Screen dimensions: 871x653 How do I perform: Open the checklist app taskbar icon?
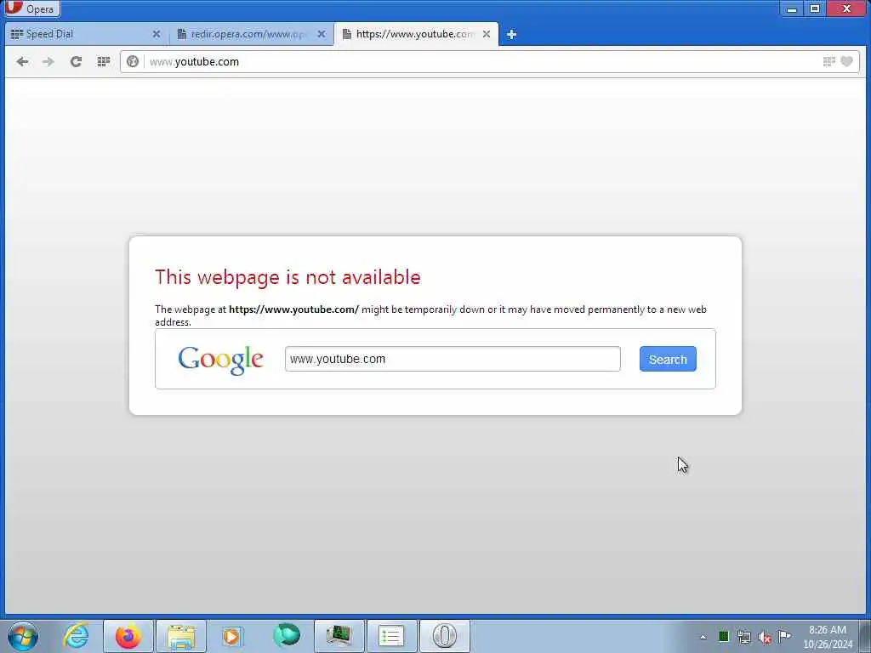[x=391, y=636]
